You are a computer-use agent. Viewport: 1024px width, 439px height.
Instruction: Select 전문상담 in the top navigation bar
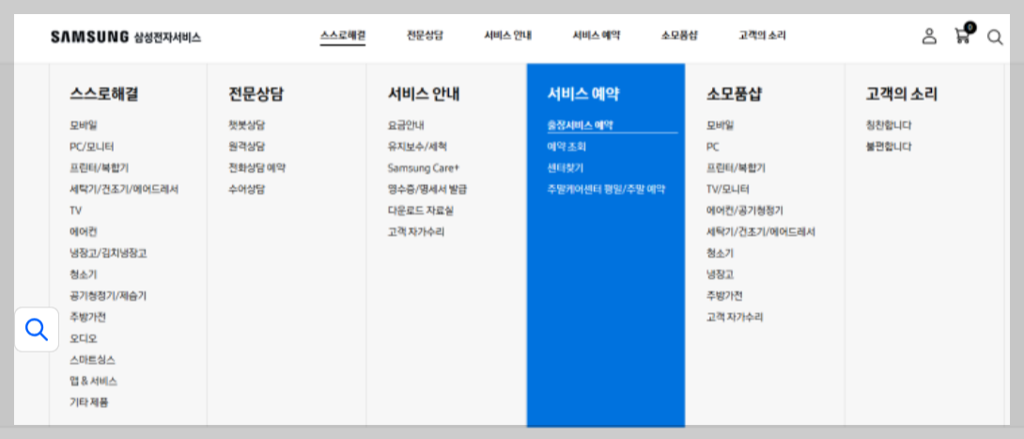point(425,36)
